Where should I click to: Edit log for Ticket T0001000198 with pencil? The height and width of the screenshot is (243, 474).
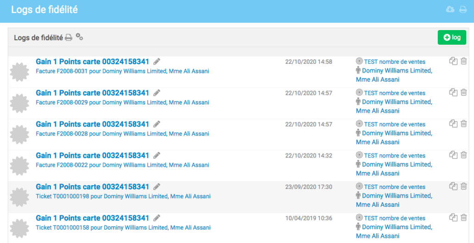(156, 187)
